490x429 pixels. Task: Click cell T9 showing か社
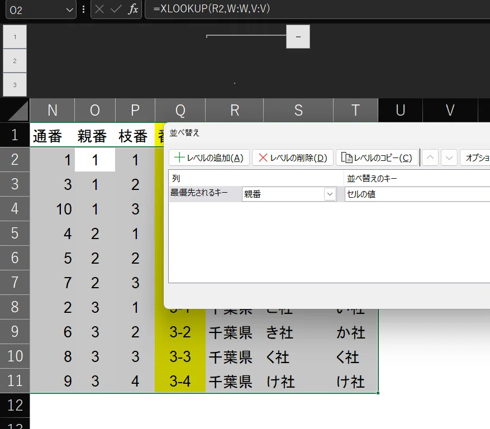pos(355,332)
